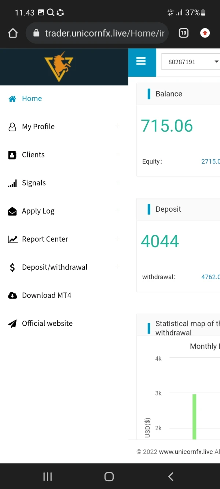
Task: Tap the Apply Log envelope icon
Action: point(12,211)
